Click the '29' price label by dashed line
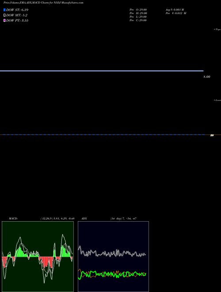 212,135
